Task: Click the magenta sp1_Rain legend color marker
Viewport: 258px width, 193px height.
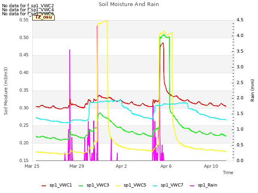Action: pyautogui.click(x=192, y=186)
